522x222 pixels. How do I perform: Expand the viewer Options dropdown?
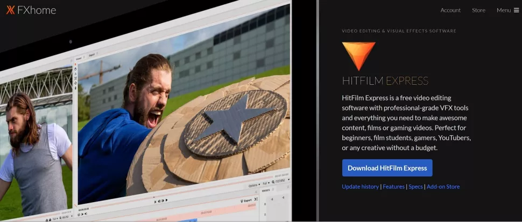(x=255, y=186)
